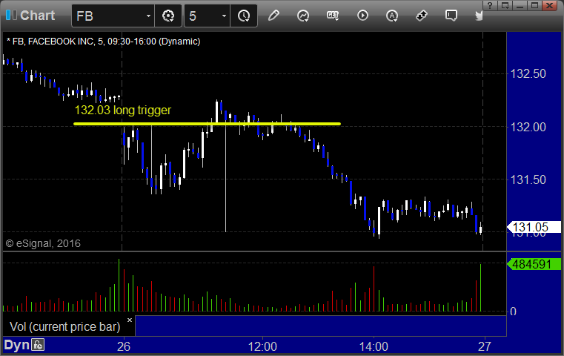
Task: Click the bar replay play icon
Action: [x=362, y=16]
